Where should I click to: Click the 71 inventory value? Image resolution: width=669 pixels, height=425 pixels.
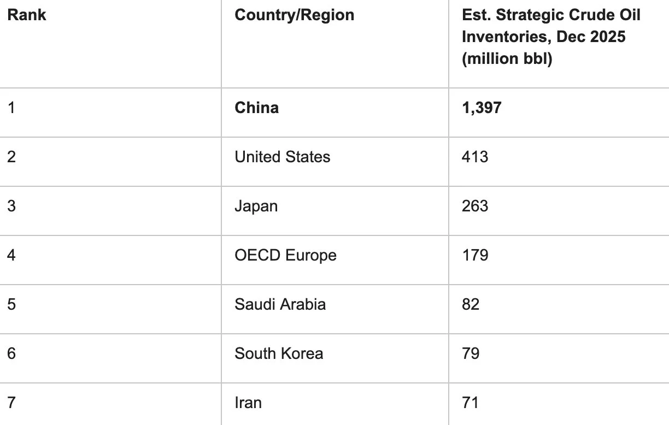471,403
